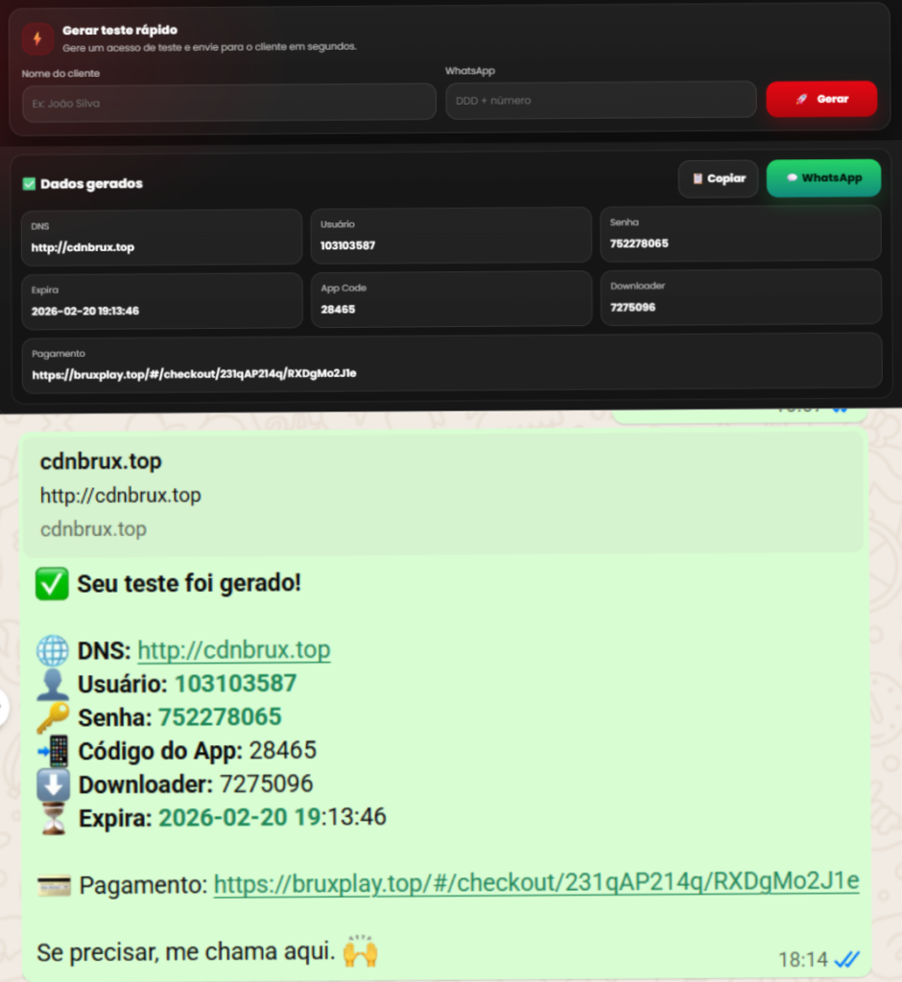Open the bruxplay.top checkout link in the message
Viewport: 902px width, 982px height.
tap(536, 882)
